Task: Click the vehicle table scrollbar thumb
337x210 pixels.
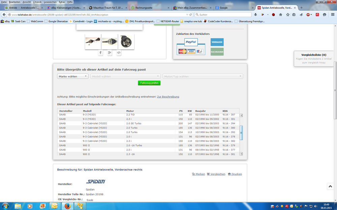Action: 241,133
